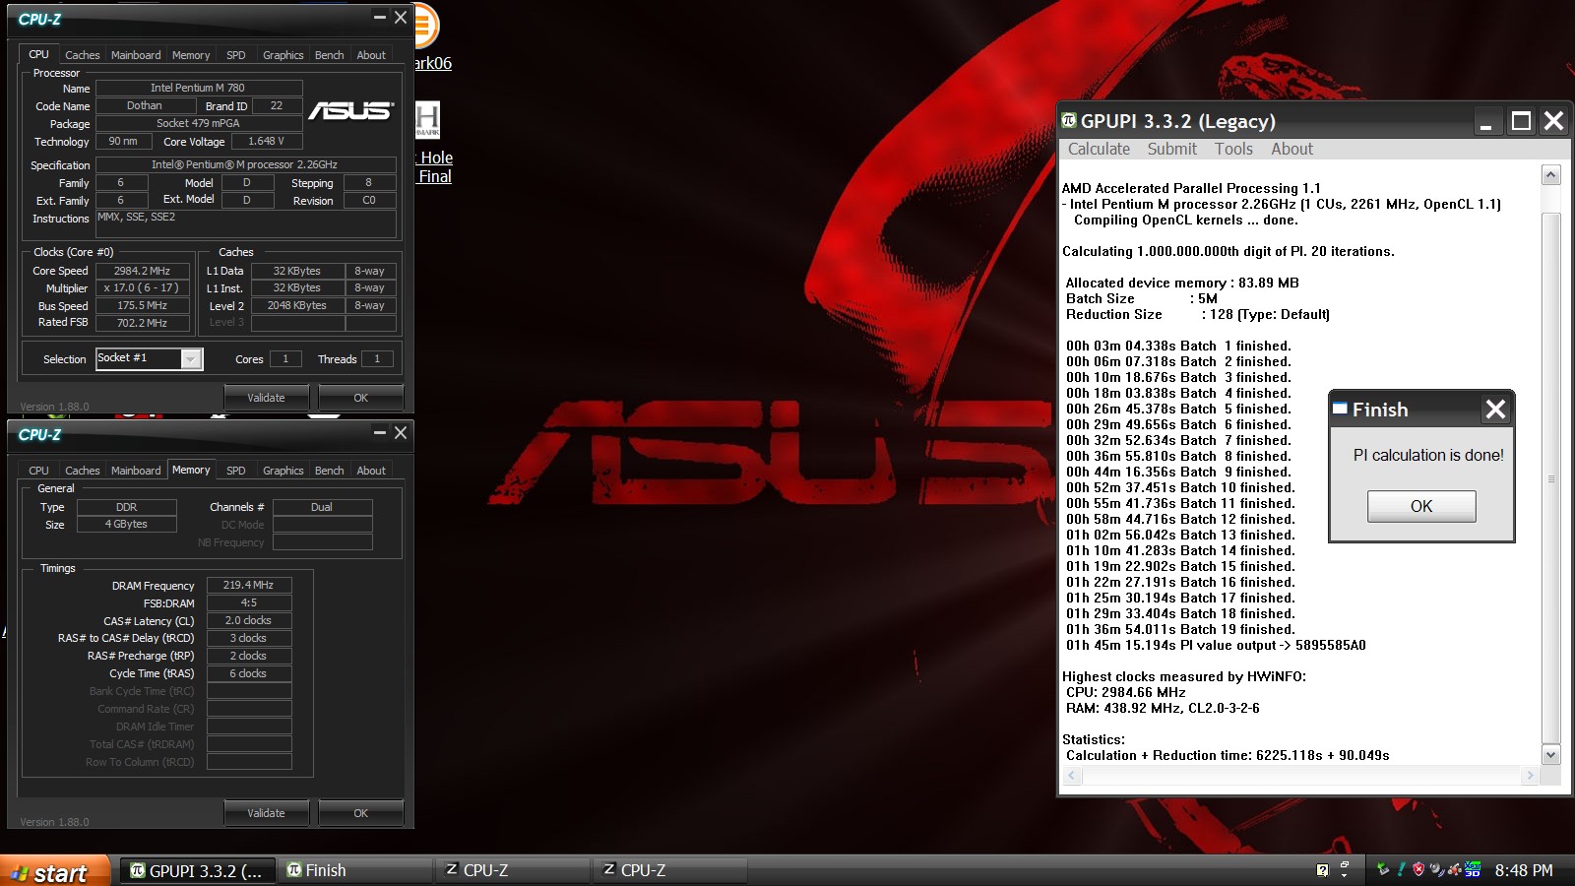The image size is (1575, 886).
Task: Click OK in the lower CPU-Z window
Action: (x=360, y=813)
